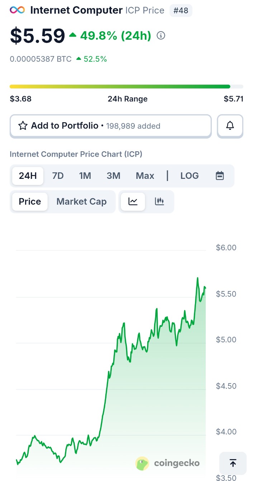
Task: Select the 24H time range tab
Action: [28, 176]
